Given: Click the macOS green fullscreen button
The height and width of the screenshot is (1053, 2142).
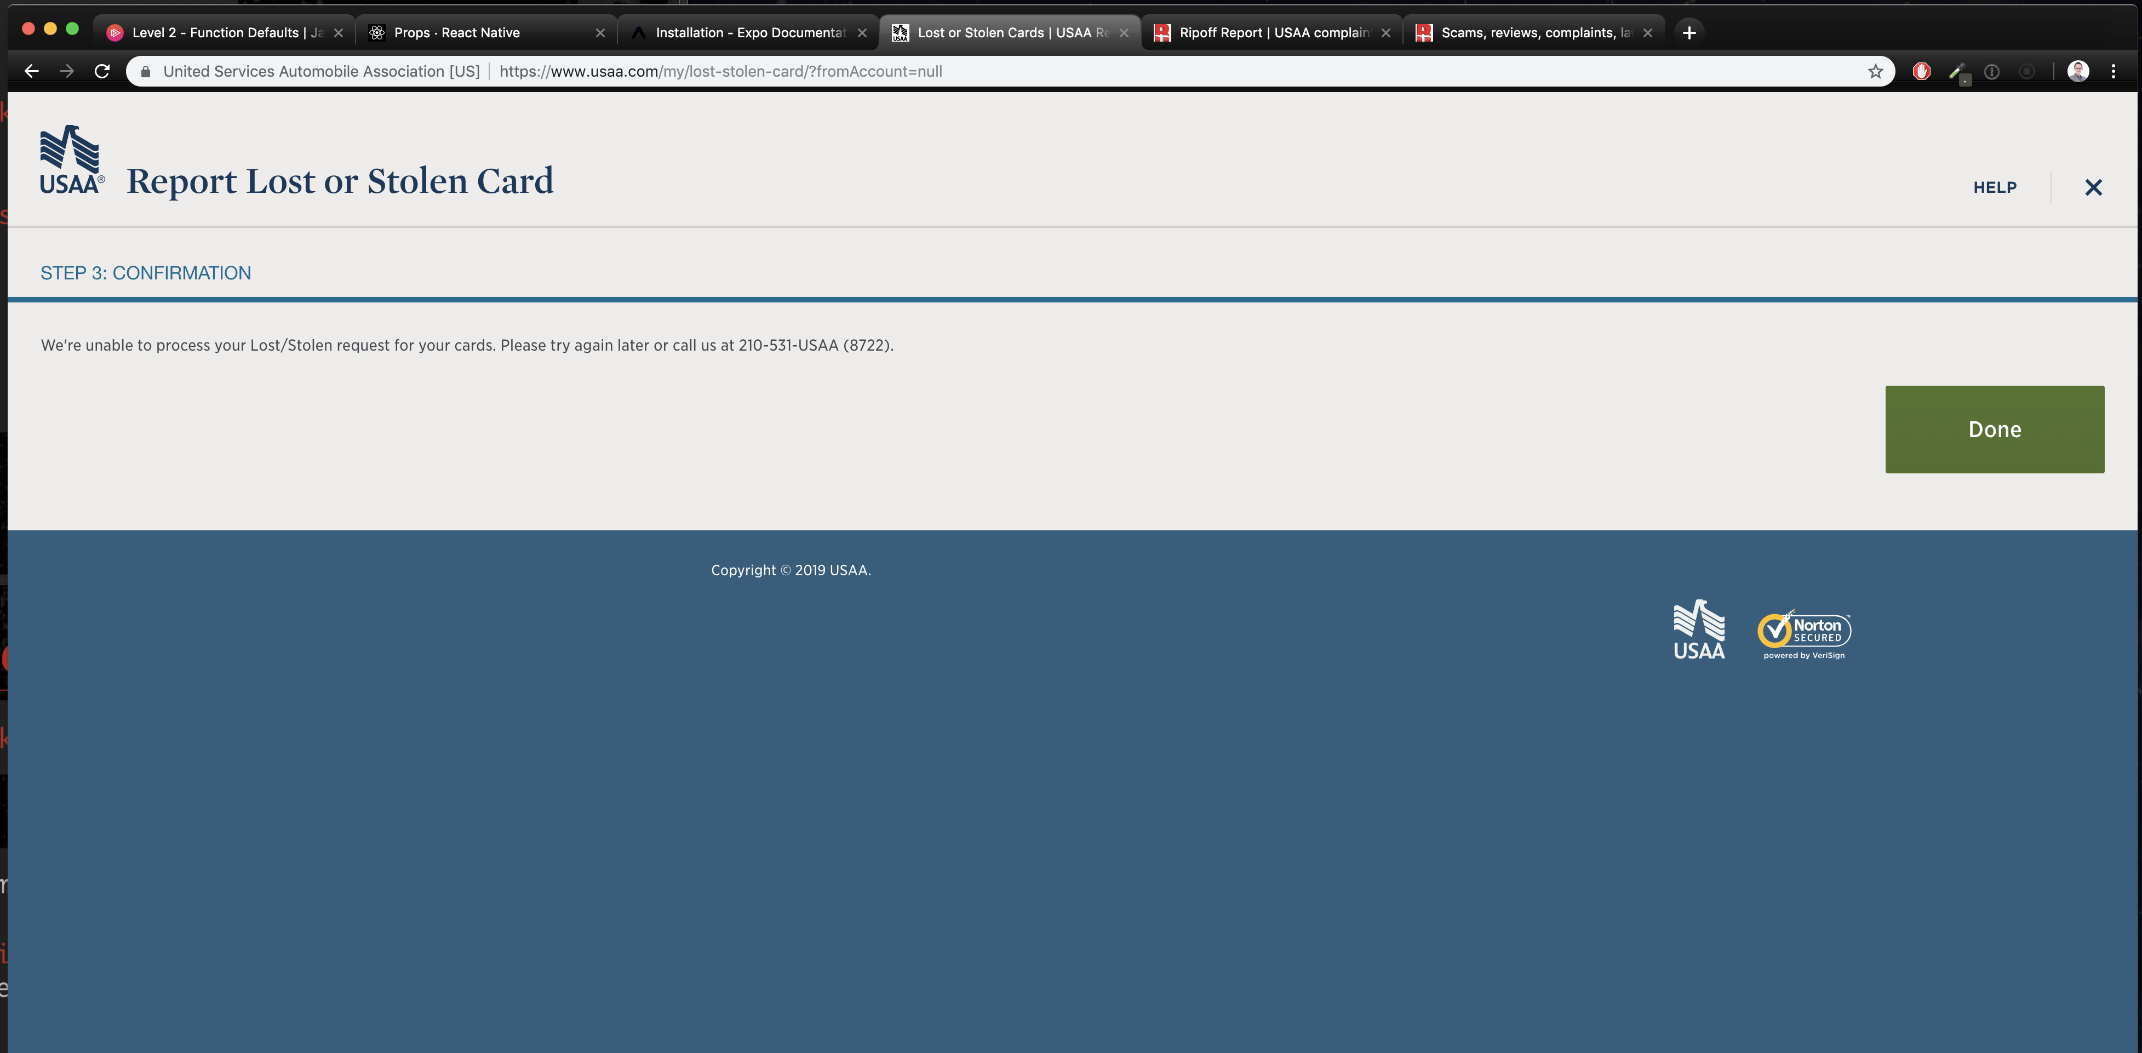Looking at the screenshot, I should point(72,28).
